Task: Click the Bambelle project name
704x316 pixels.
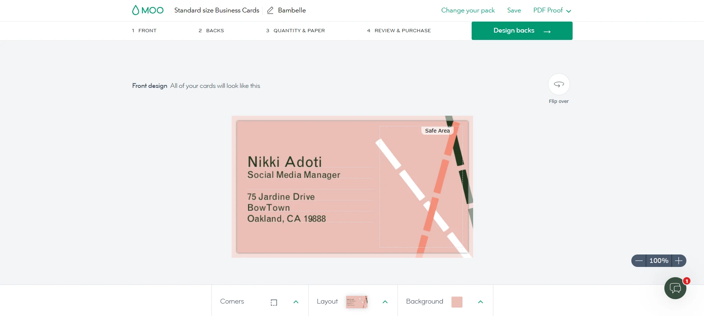Action: coord(292,10)
